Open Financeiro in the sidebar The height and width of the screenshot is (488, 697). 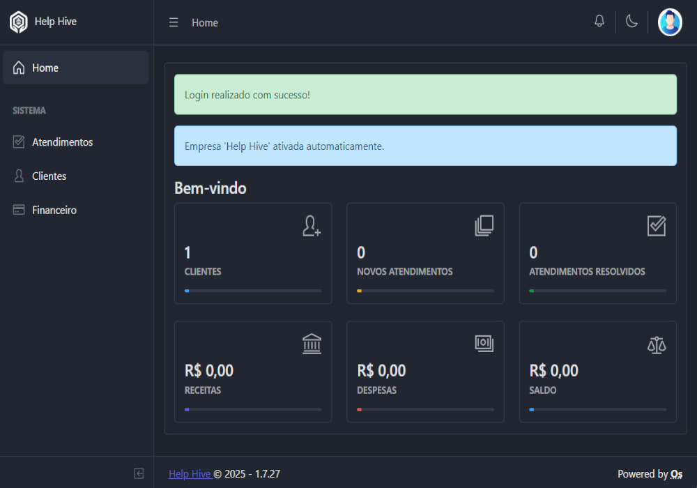coord(54,210)
